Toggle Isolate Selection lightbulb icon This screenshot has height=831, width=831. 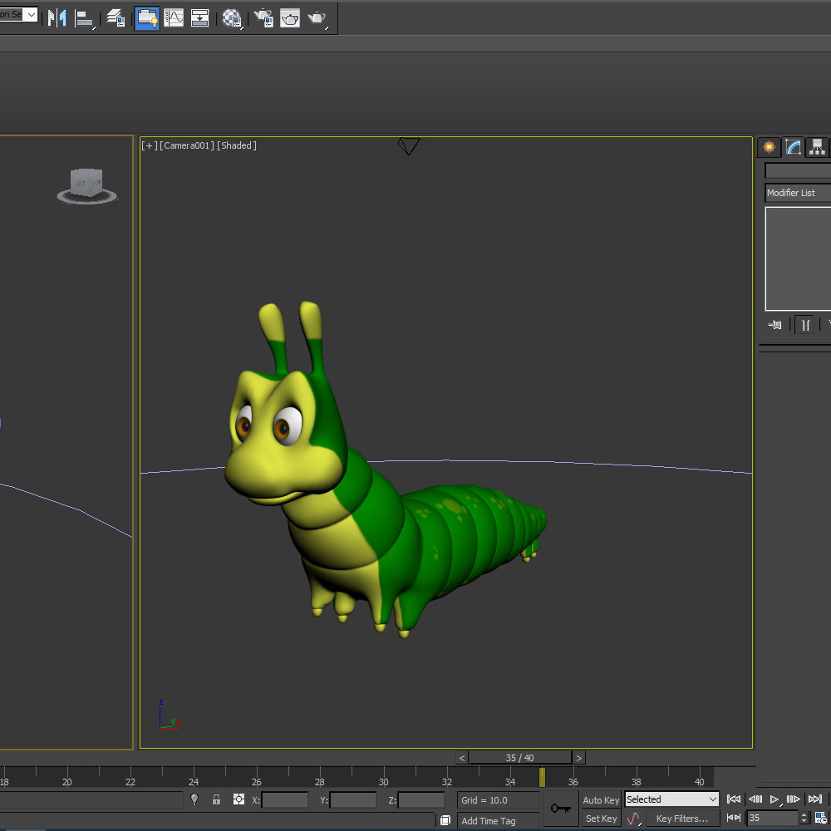(x=194, y=799)
